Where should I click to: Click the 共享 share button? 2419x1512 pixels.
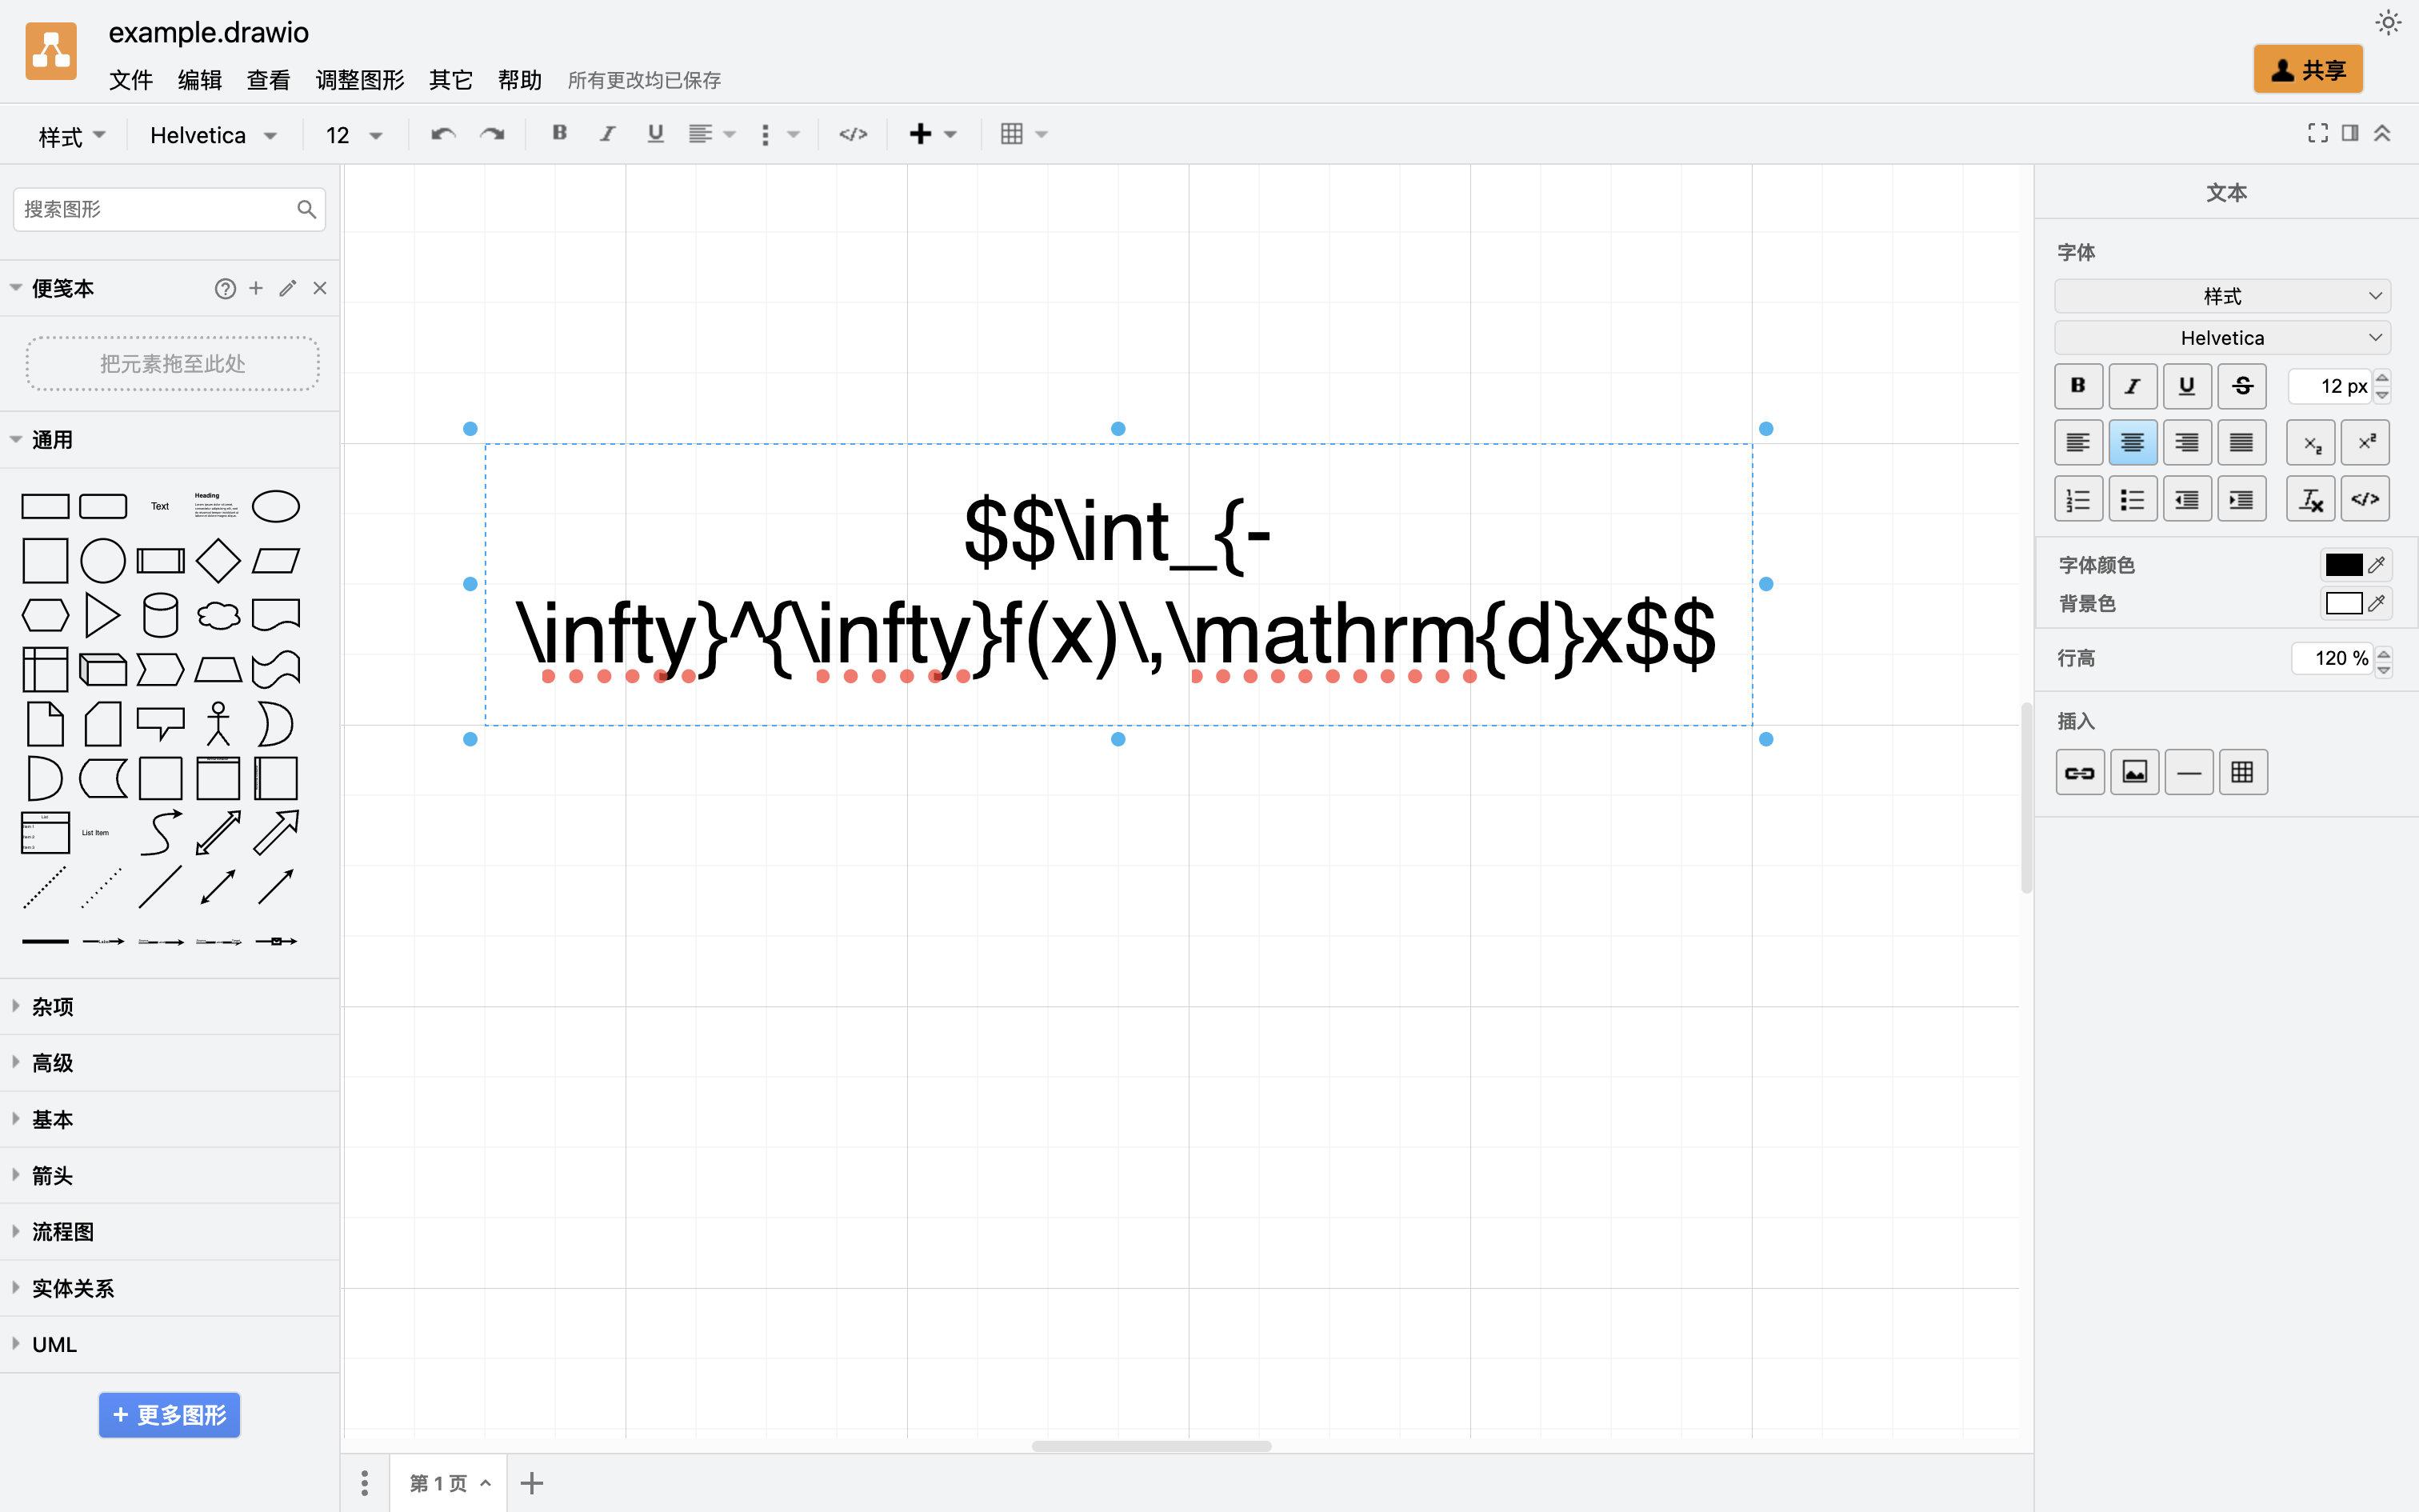[2307, 70]
